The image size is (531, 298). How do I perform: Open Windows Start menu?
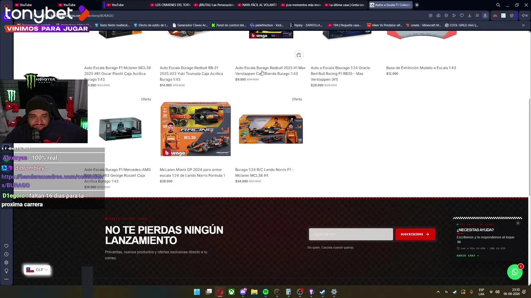tap(197, 292)
